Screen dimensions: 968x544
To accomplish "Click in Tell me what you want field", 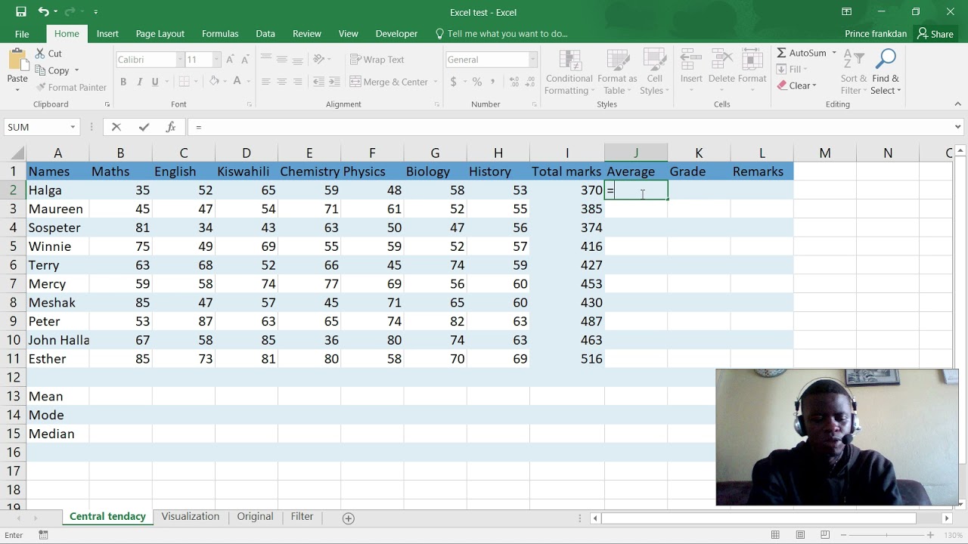I will click(x=507, y=34).
